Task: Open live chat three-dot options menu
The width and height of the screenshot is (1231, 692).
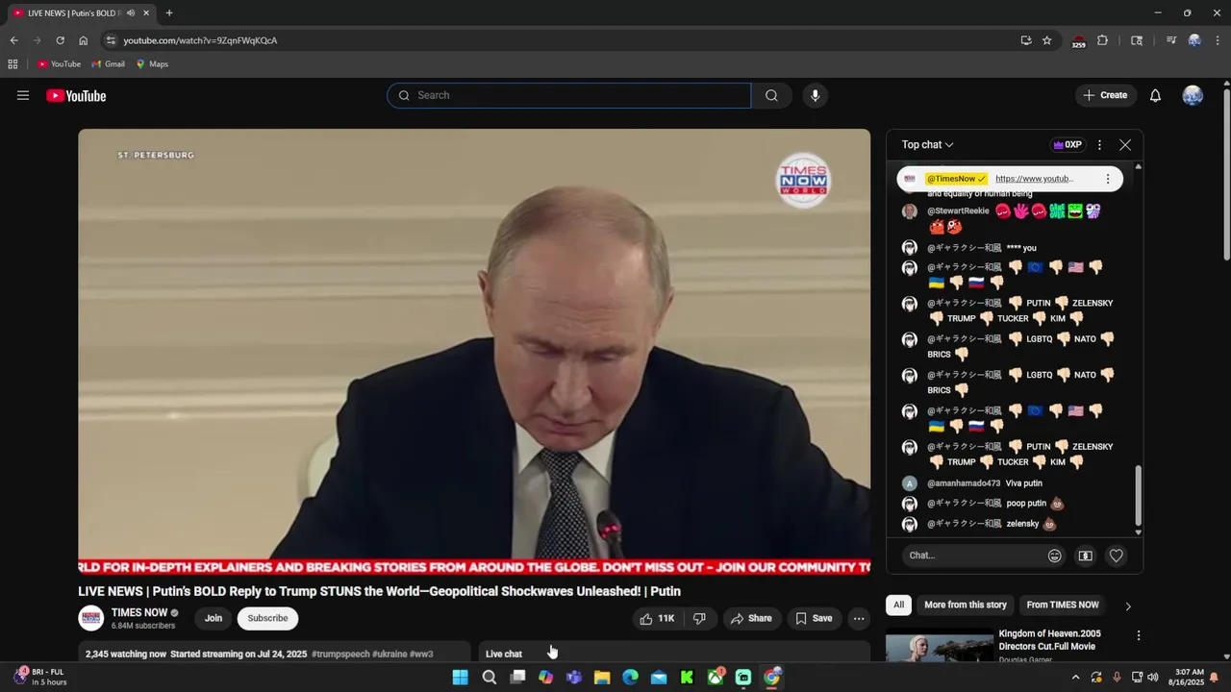Action: click(x=1099, y=145)
